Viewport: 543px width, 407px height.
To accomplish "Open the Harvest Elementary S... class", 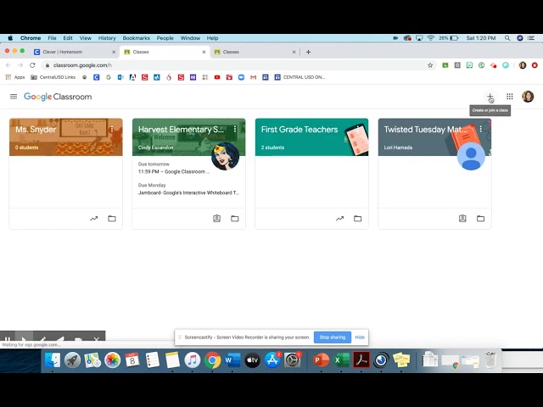I will (x=181, y=130).
